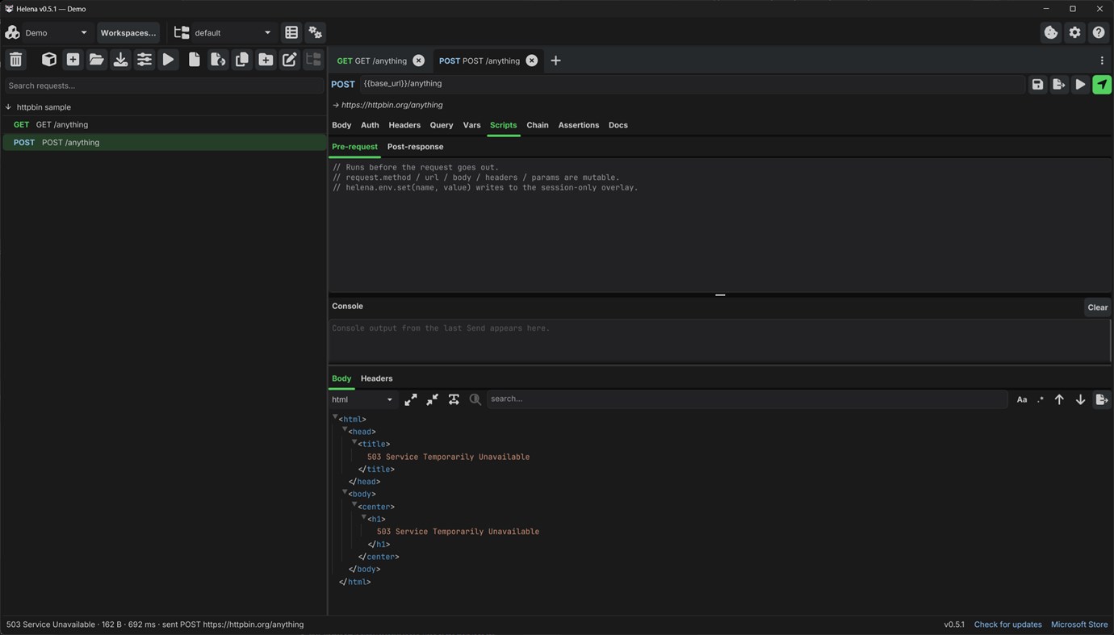
Task: Collapse the <html> node
Action: (335, 417)
